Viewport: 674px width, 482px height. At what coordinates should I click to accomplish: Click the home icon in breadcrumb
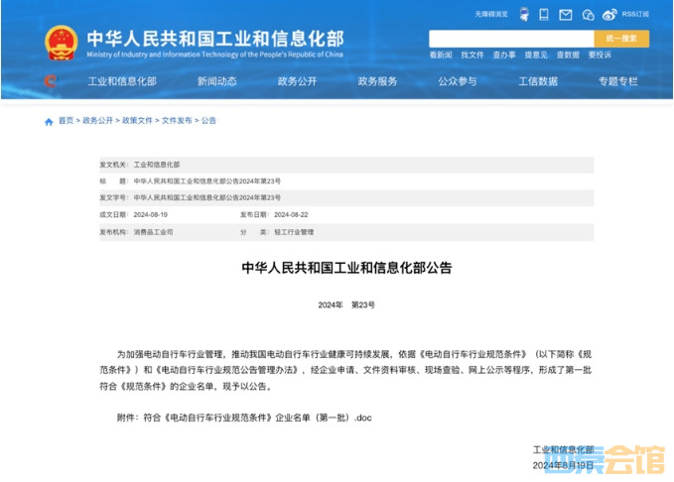(49, 122)
